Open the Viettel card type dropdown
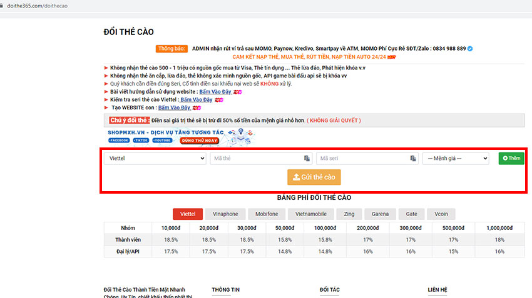This screenshot has width=532, height=298. [155, 159]
